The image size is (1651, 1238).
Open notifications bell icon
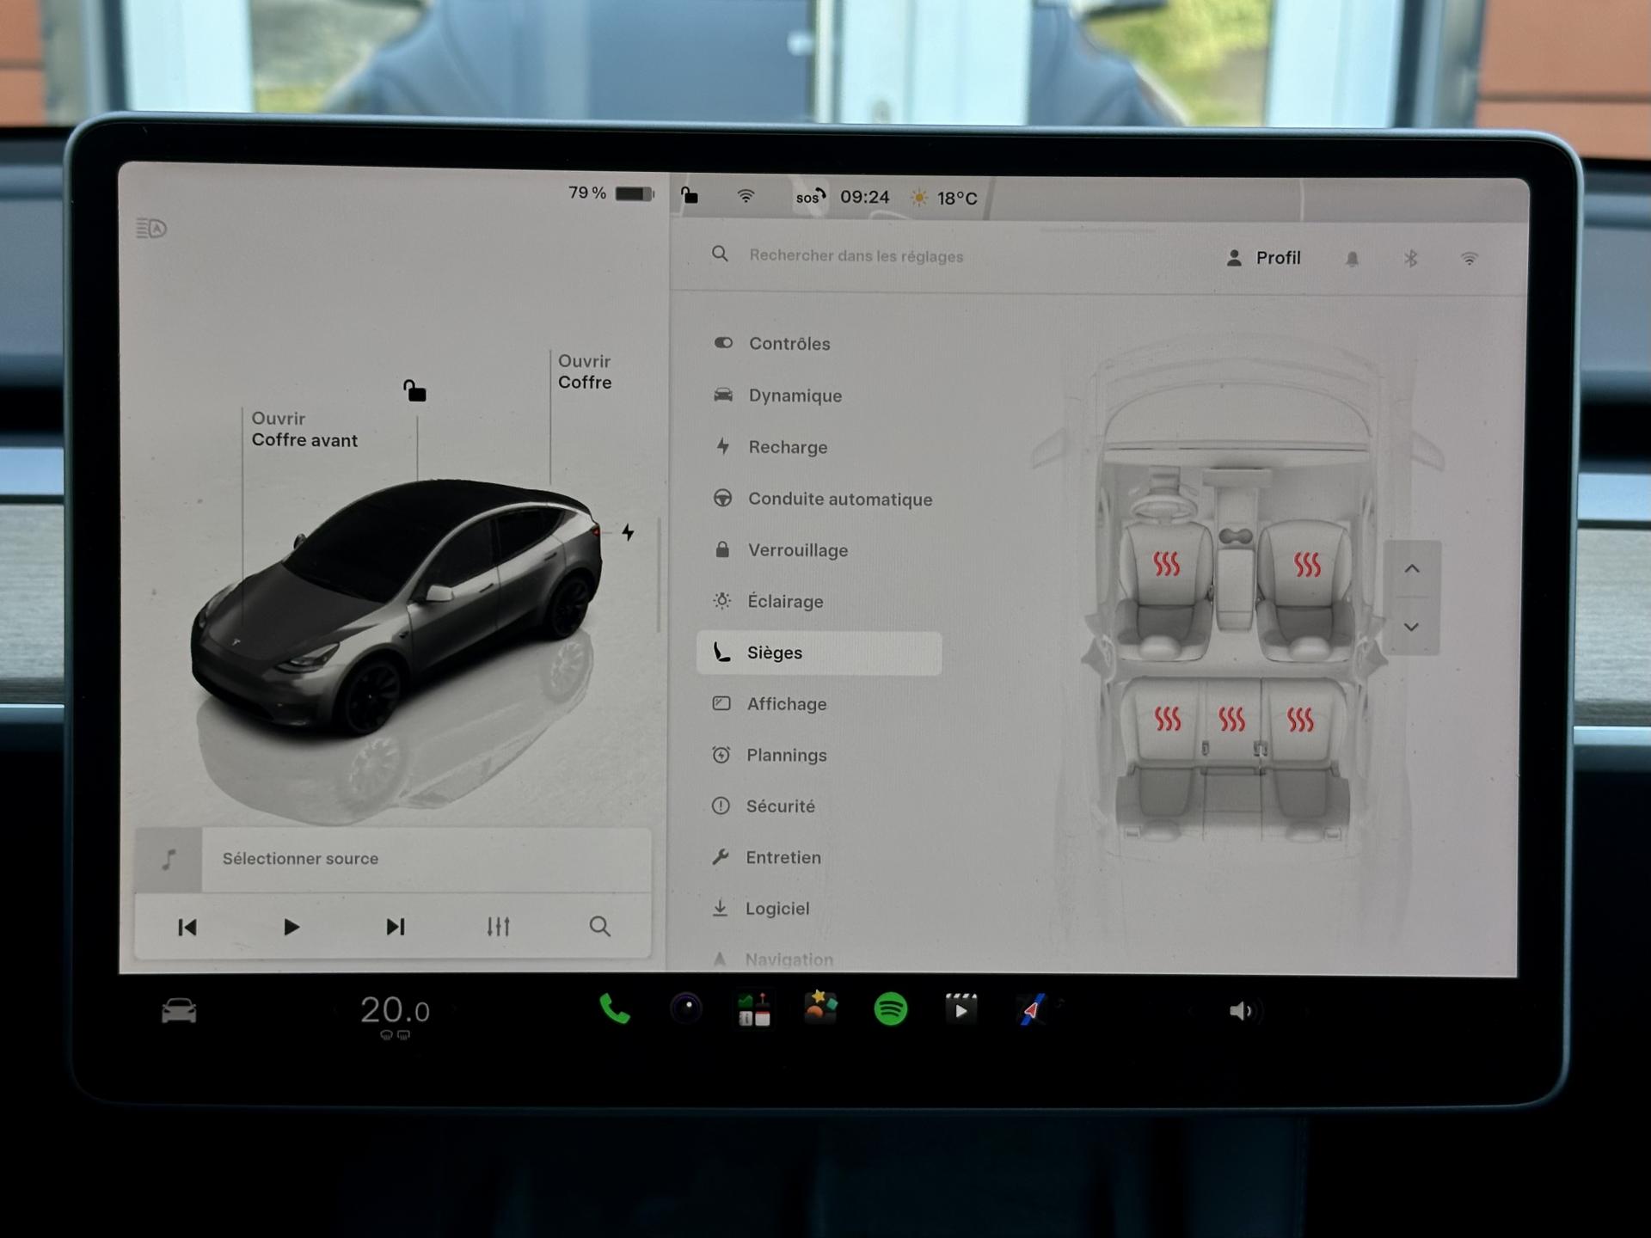tap(1352, 259)
